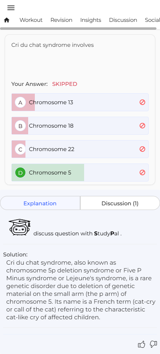Select option C circle
Image resolution: width=160 pixels, height=354 pixels.
point(20,149)
